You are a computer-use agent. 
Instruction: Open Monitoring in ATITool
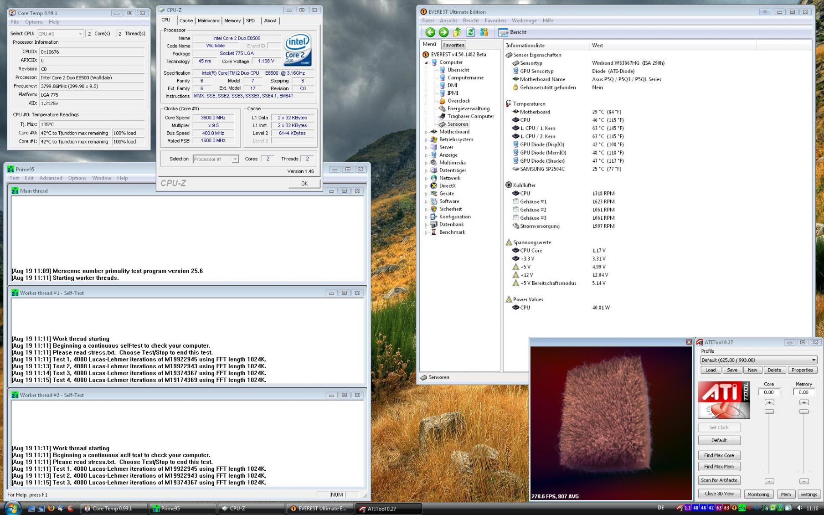(758, 494)
